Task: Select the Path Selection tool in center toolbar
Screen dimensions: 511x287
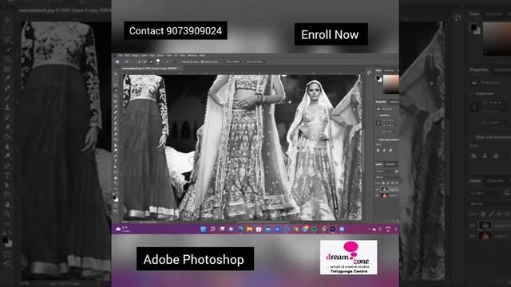Action: (115, 167)
